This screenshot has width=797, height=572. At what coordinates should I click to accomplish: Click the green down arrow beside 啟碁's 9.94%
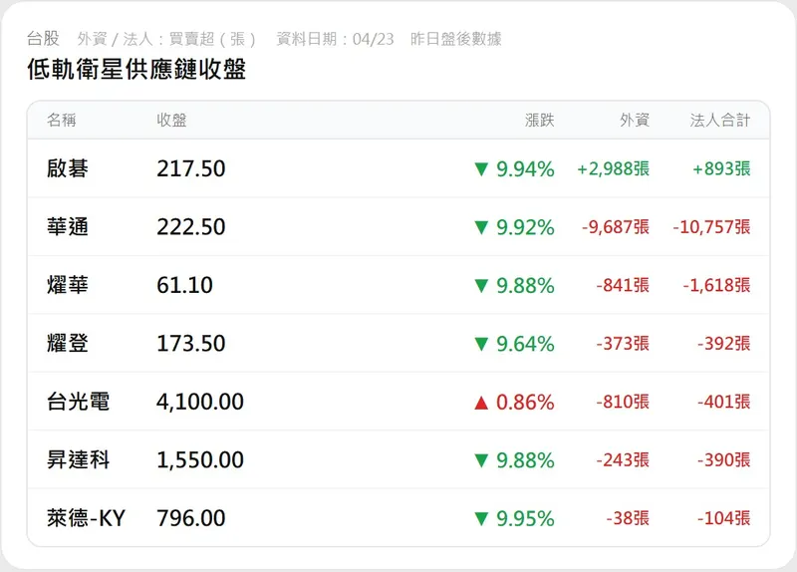coord(481,169)
